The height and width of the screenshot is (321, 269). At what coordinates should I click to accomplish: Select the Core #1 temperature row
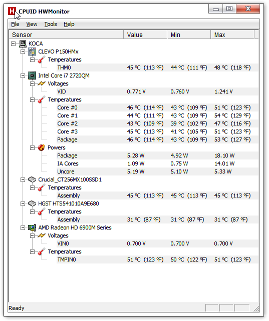click(157, 115)
